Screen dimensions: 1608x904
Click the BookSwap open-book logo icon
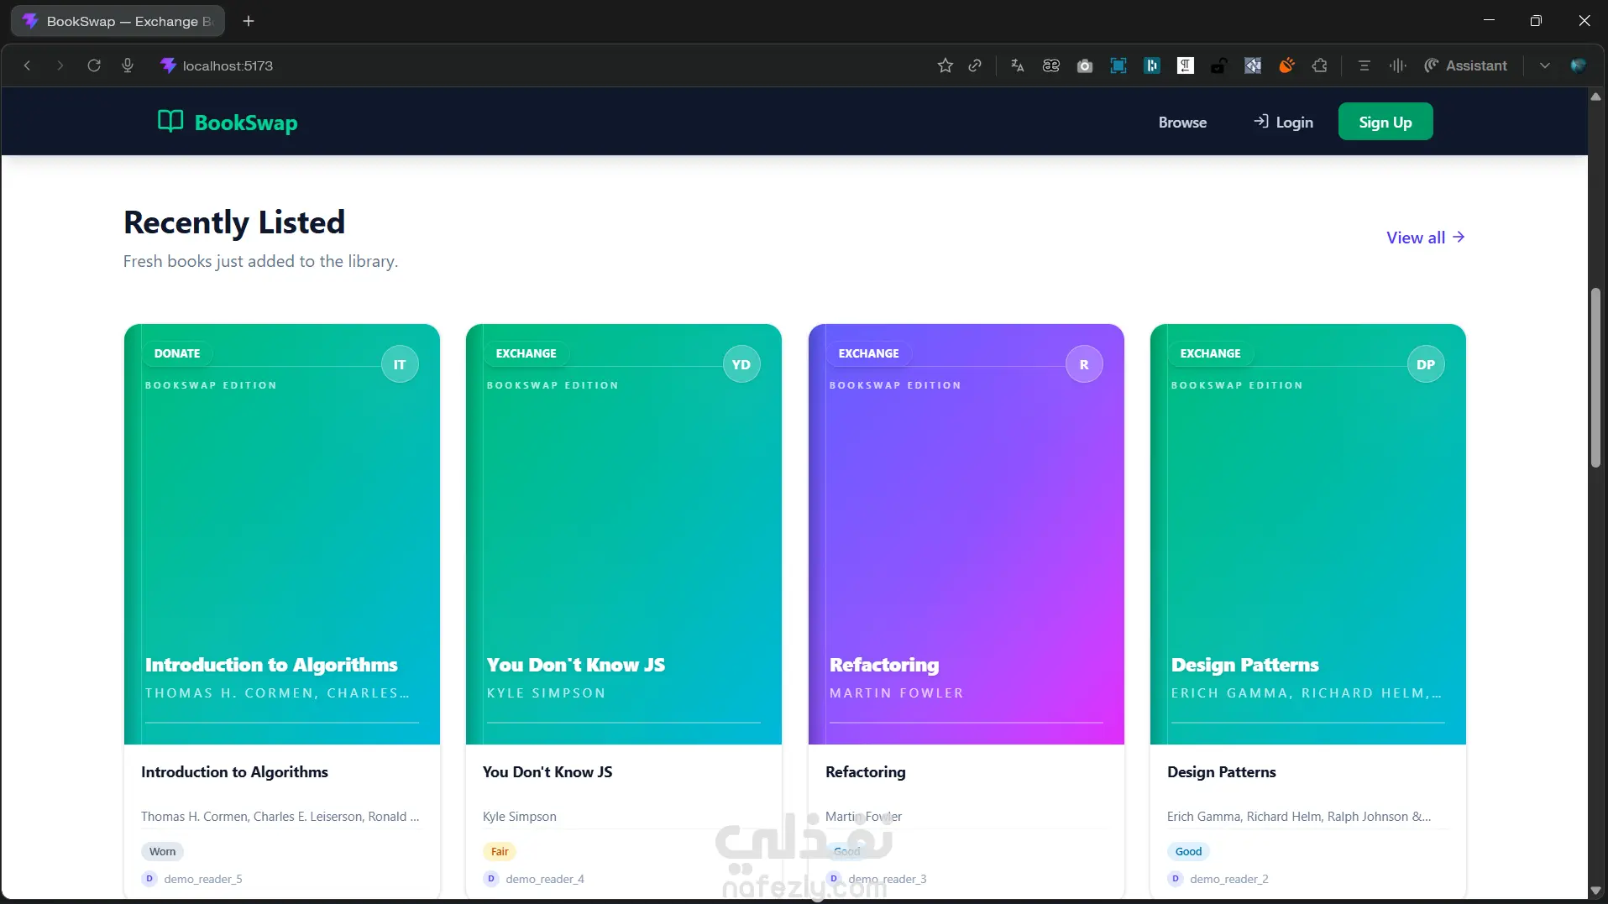pos(170,122)
